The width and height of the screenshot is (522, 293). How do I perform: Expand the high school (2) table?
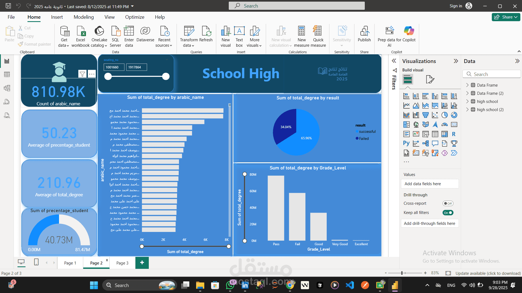467,109
